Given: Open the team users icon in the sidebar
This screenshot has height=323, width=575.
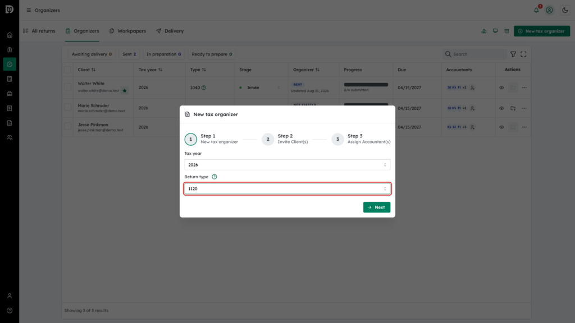Looking at the screenshot, I should 10,138.
